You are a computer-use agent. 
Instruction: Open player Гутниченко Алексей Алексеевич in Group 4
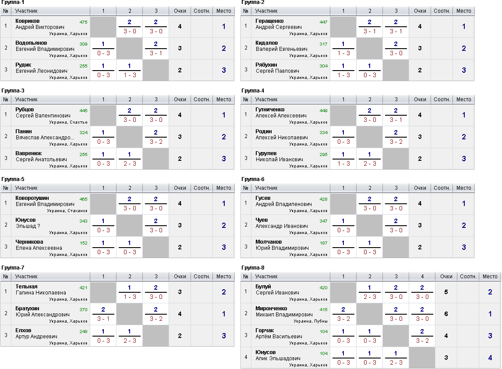281,113
